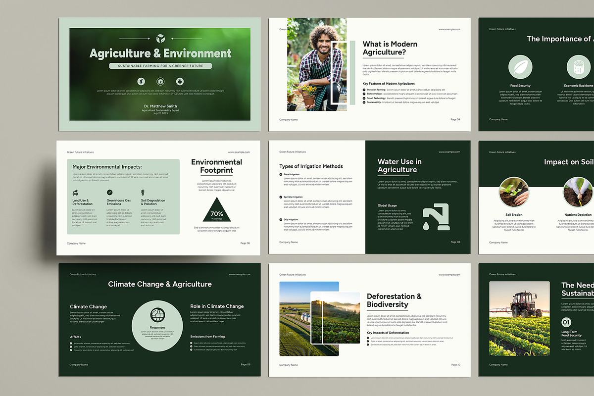The width and height of the screenshot is (594, 396).
Task: Click www.example.com on the Water Use slide
Action: 449,152
